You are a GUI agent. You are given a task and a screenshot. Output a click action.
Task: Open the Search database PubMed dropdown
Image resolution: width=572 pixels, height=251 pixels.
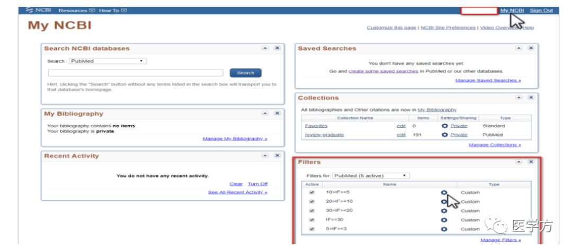(108, 61)
